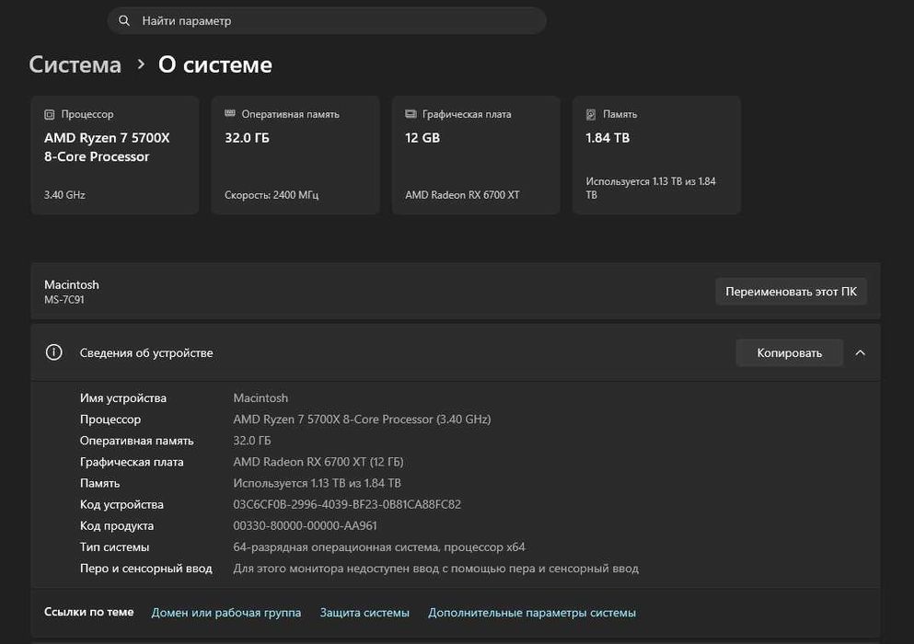Click 'Код продукта' label
Image resolution: width=914 pixels, height=644 pixels.
117,525
